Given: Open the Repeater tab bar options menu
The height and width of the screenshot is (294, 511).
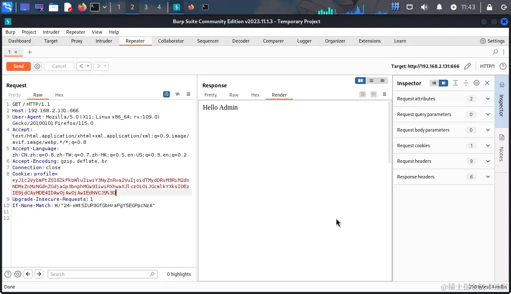Looking at the screenshot, I should click(x=504, y=52).
